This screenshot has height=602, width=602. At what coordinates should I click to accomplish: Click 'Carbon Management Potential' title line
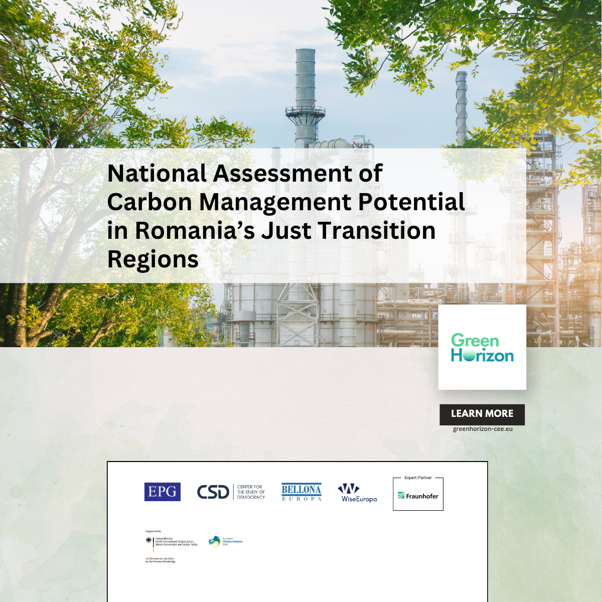tap(286, 202)
